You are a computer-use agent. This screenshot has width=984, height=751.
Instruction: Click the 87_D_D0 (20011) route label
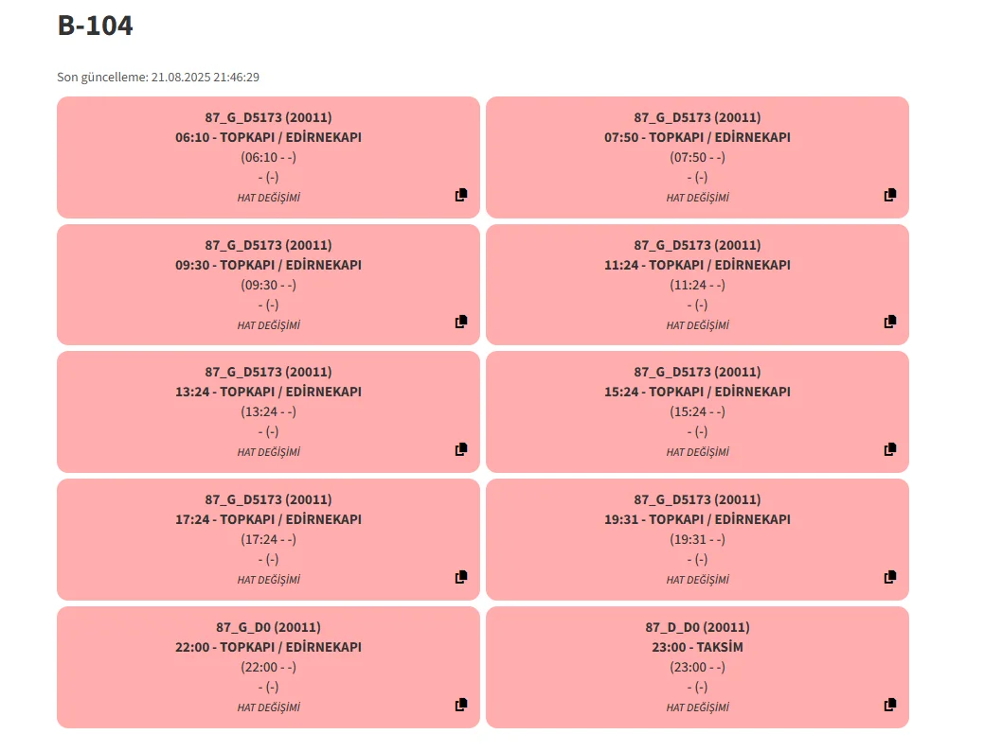[697, 627]
